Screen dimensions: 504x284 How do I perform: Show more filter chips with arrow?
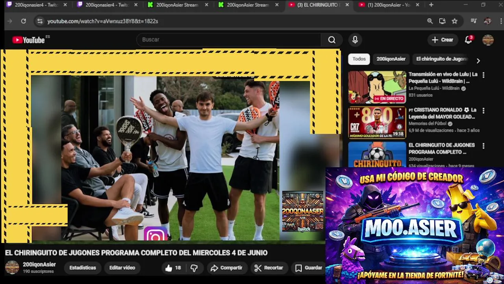coord(478,61)
